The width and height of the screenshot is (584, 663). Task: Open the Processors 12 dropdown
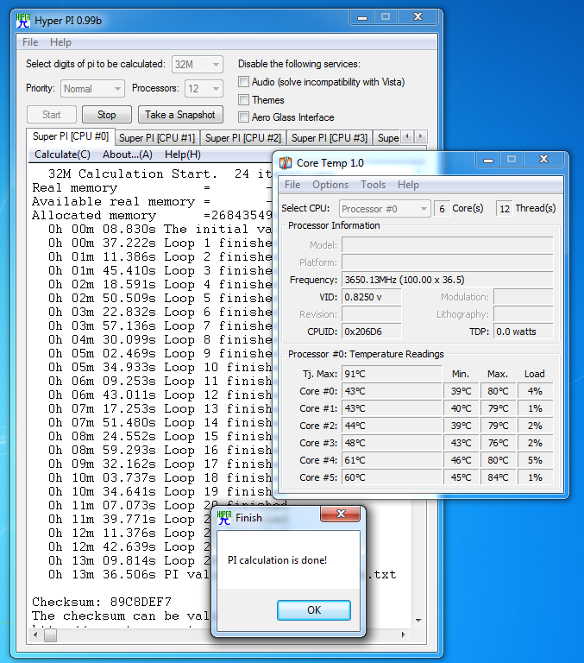click(x=204, y=89)
